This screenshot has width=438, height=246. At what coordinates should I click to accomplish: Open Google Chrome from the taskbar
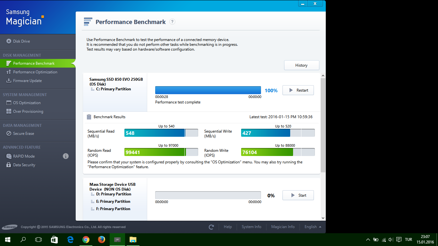(86, 240)
